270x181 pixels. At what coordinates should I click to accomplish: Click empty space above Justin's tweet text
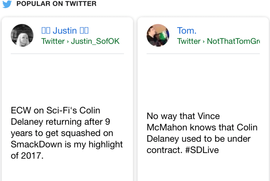(67, 79)
